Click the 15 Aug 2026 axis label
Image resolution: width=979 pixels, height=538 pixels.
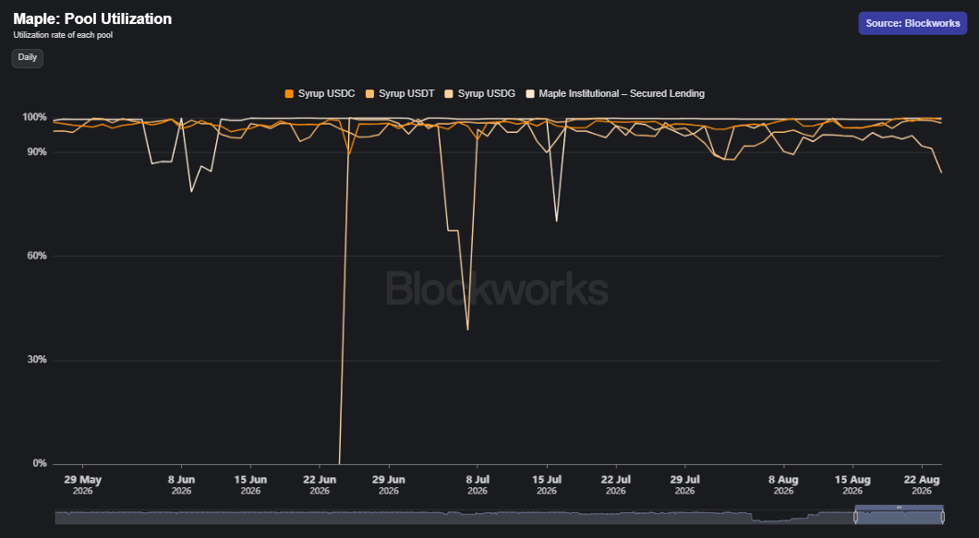(852, 485)
